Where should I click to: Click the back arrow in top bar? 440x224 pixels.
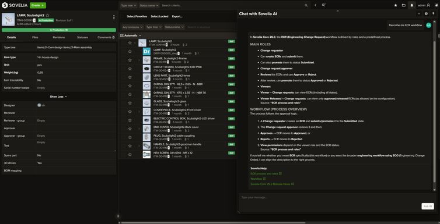[x=315, y=5]
